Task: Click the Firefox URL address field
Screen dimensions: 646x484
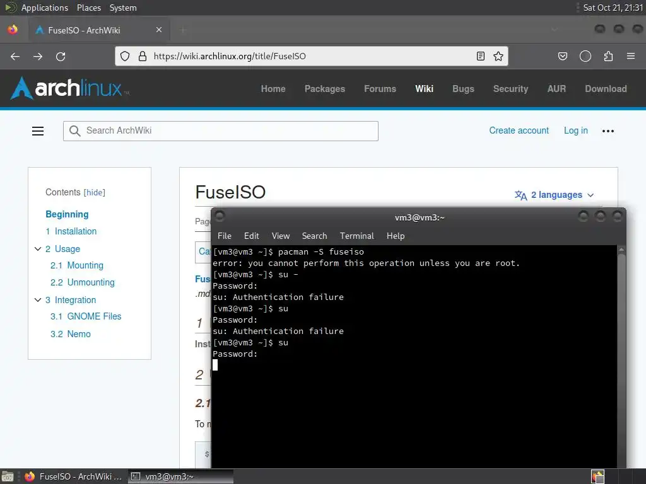Action: (311, 56)
